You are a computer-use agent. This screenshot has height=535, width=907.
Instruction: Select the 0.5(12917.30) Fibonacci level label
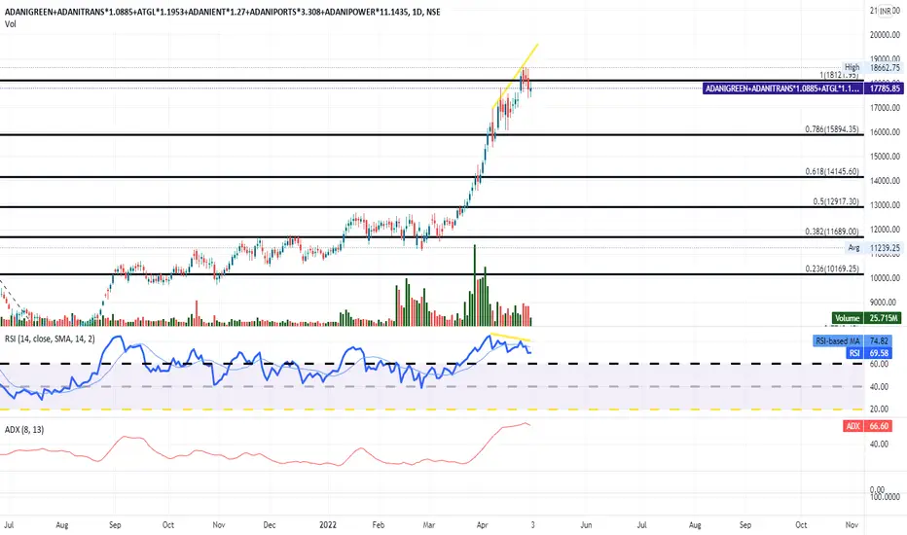[x=836, y=202]
